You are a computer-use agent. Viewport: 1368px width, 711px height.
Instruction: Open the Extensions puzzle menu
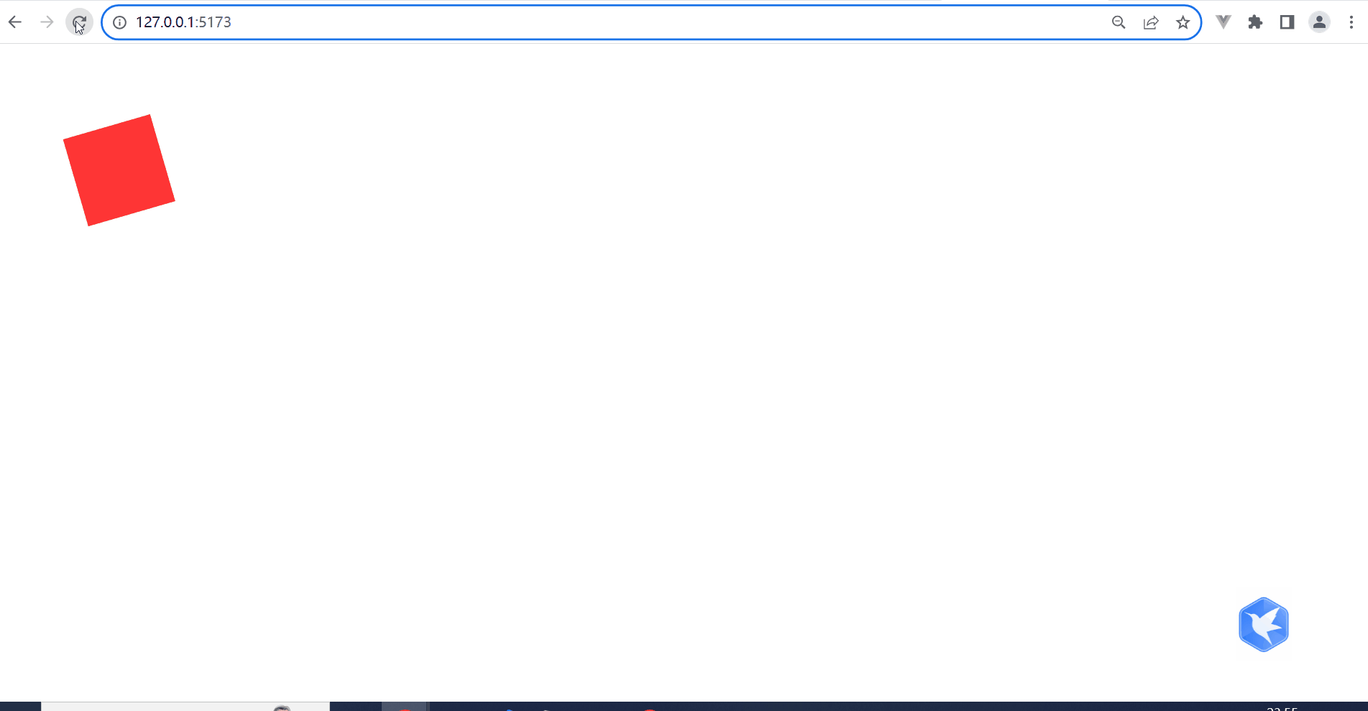1255,22
